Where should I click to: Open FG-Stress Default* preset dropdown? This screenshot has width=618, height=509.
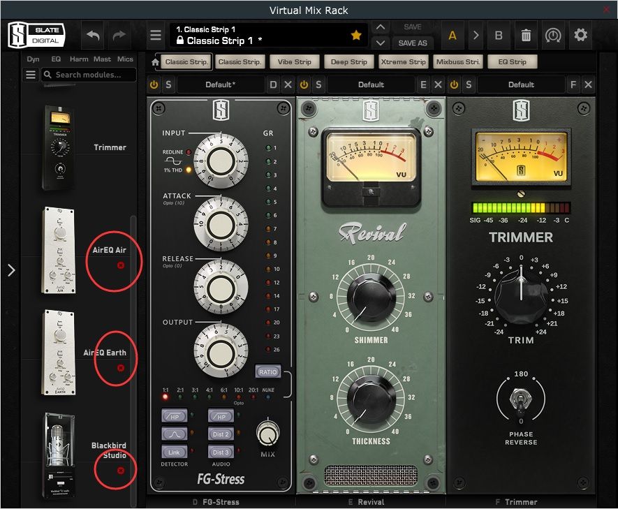pyautogui.click(x=221, y=84)
